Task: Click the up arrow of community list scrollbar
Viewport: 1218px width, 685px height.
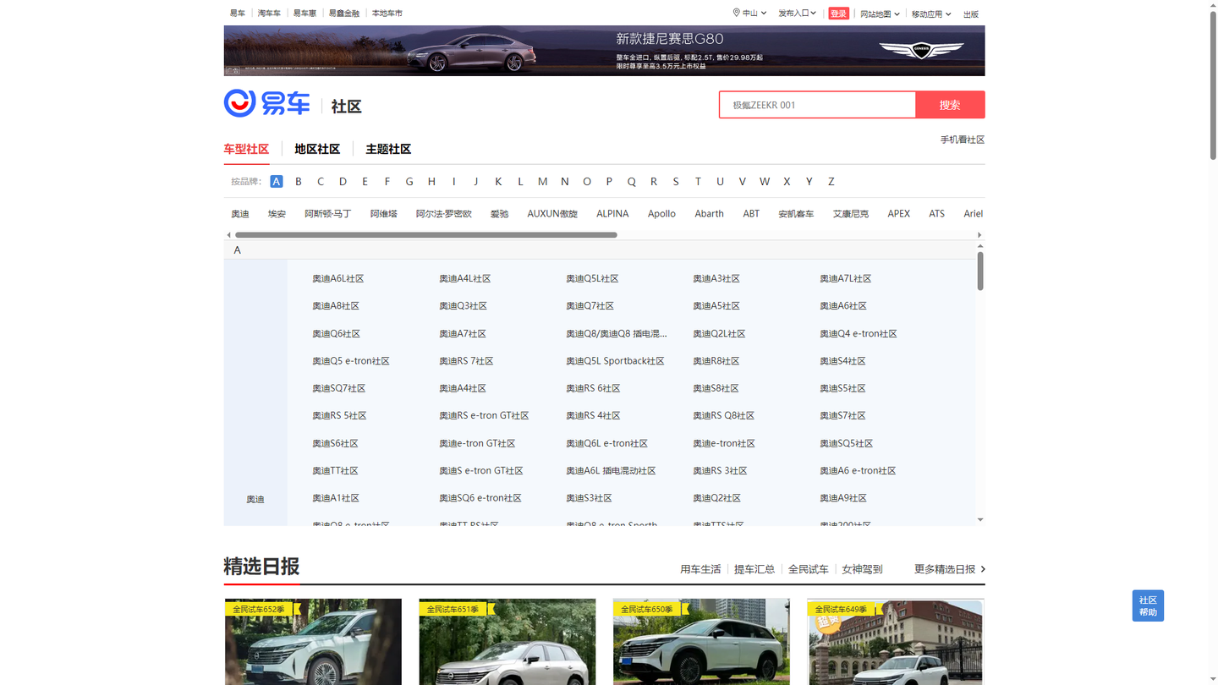Action: (x=980, y=246)
